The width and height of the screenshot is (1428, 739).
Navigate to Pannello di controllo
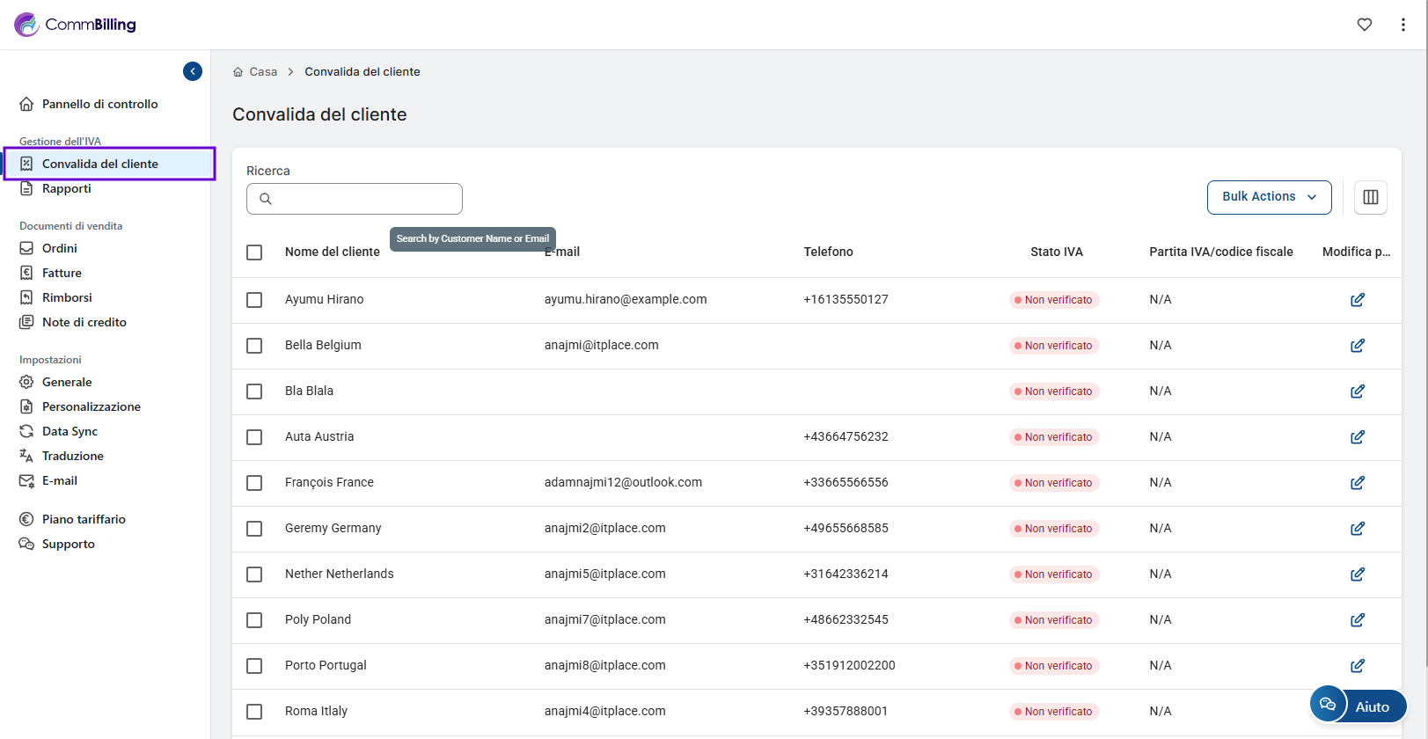click(x=99, y=104)
